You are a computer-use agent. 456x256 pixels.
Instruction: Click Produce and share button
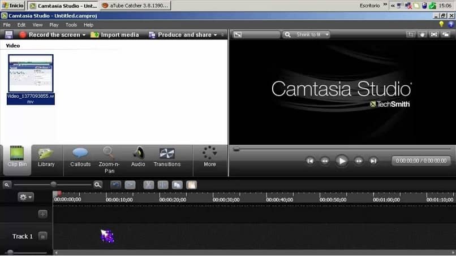coord(180,34)
